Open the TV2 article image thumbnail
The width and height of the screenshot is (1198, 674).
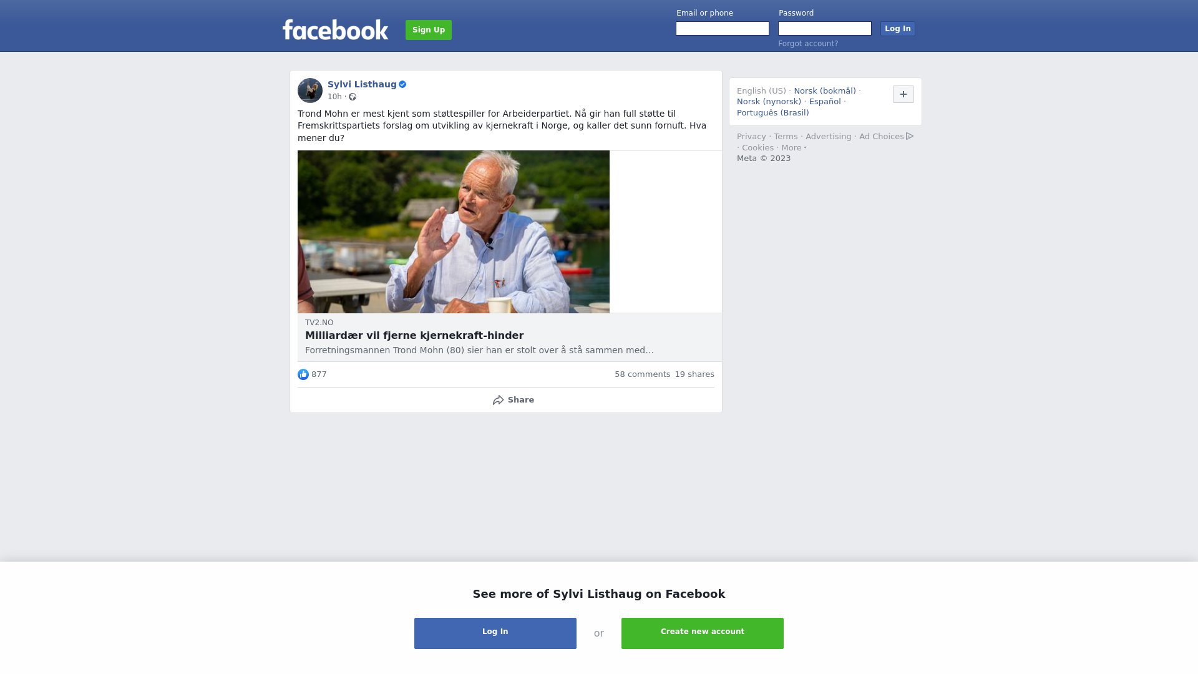[454, 232]
